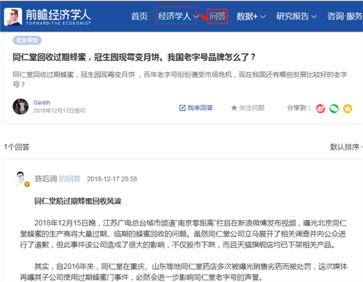Click the date text 2018年12月17日提问

coord(59,110)
